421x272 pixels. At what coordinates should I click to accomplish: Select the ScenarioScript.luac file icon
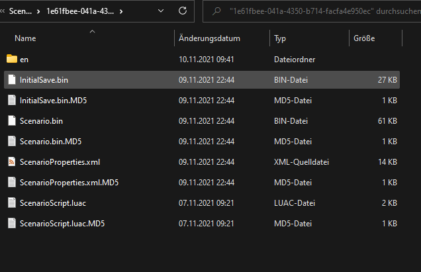coord(11,203)
